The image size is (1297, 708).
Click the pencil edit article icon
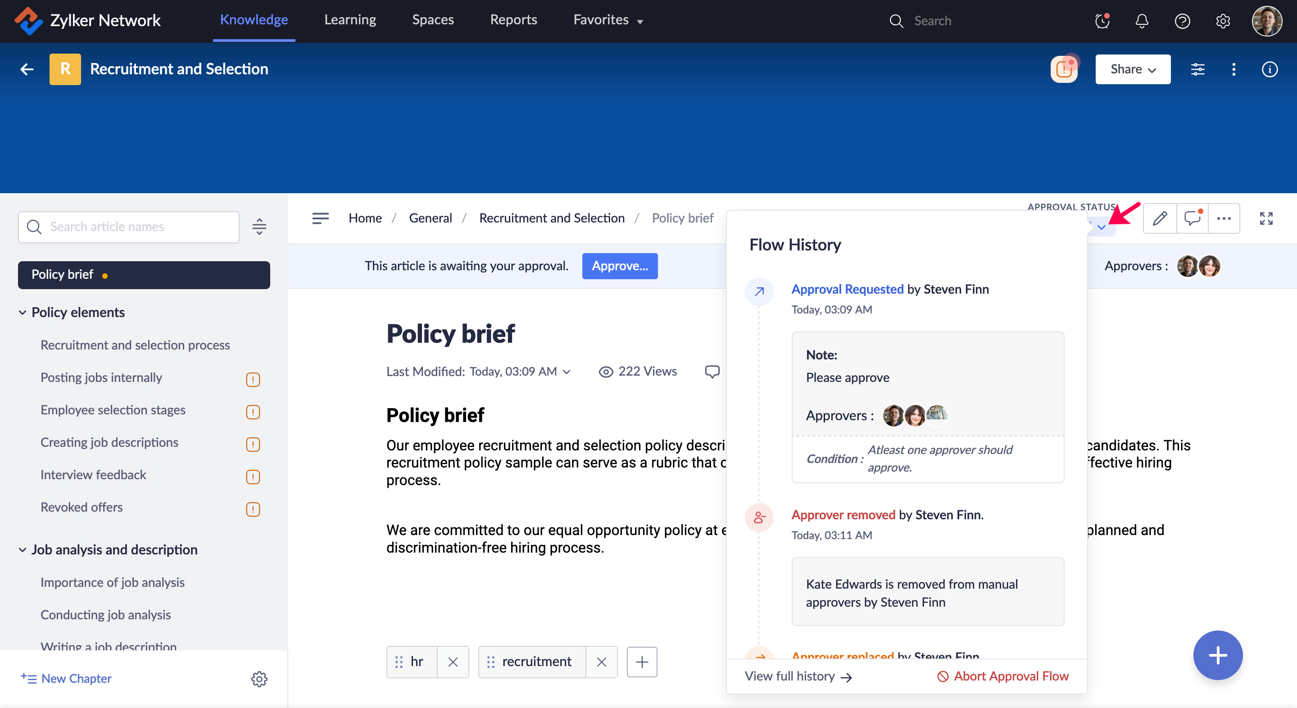pos(1160,218)
